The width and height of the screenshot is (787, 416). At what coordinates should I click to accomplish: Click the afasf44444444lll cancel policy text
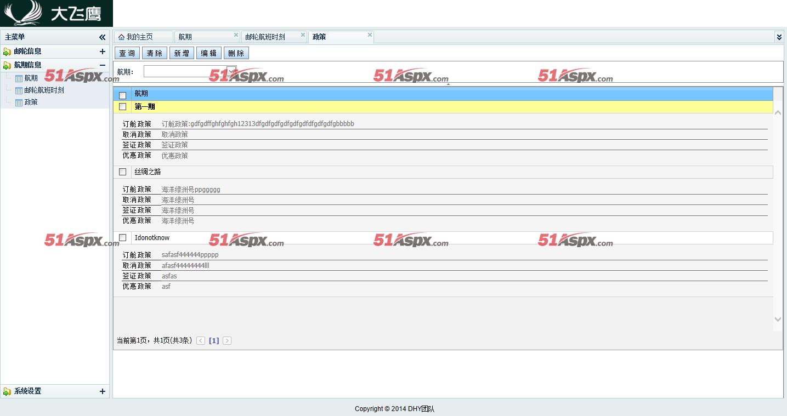185,266
